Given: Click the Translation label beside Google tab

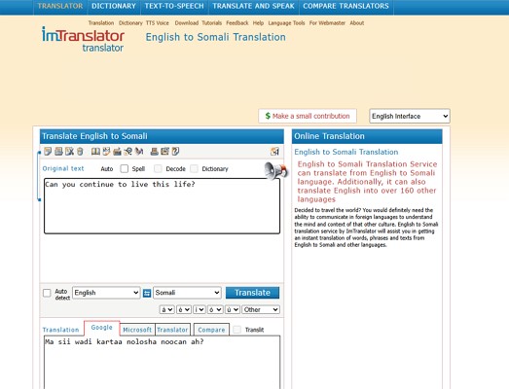Looking at the screenshot, I should [60, 330].
